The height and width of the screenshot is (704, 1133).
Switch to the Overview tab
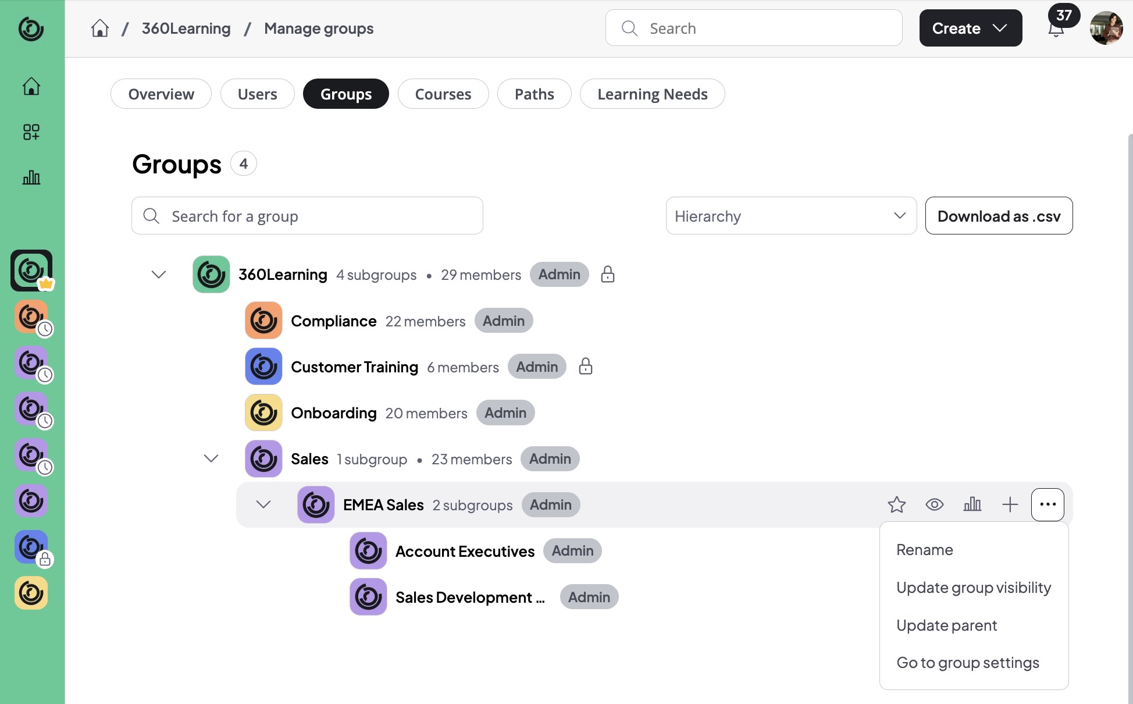click(161, 94)
